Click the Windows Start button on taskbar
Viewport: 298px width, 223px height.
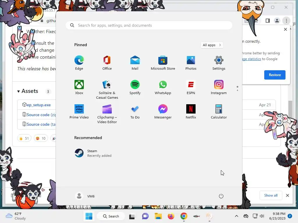pyautogui.click(x=89, y=216)
